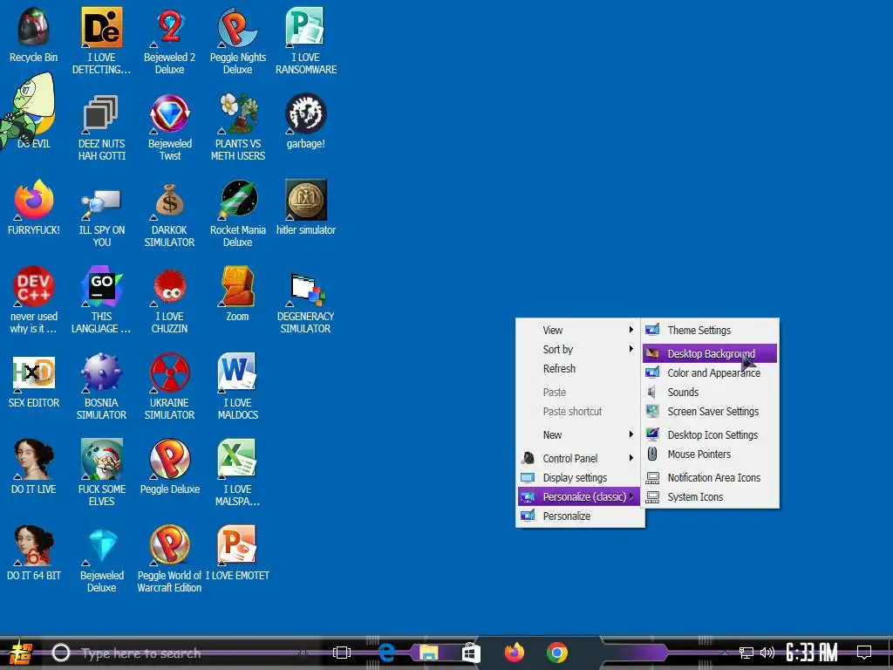Select the Word MALDOCS shortcut icon
Image resolution: width=893 pixels, height=670 pixels.
click(x=237, y=373)
